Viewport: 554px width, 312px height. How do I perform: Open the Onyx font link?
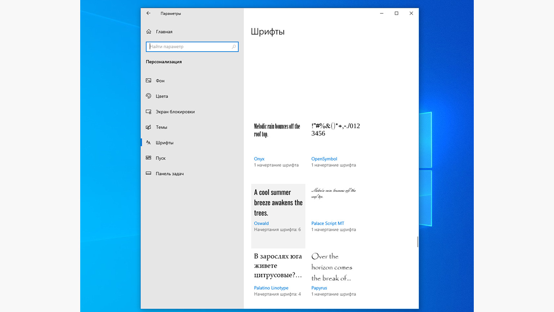(x=259, y=159)
